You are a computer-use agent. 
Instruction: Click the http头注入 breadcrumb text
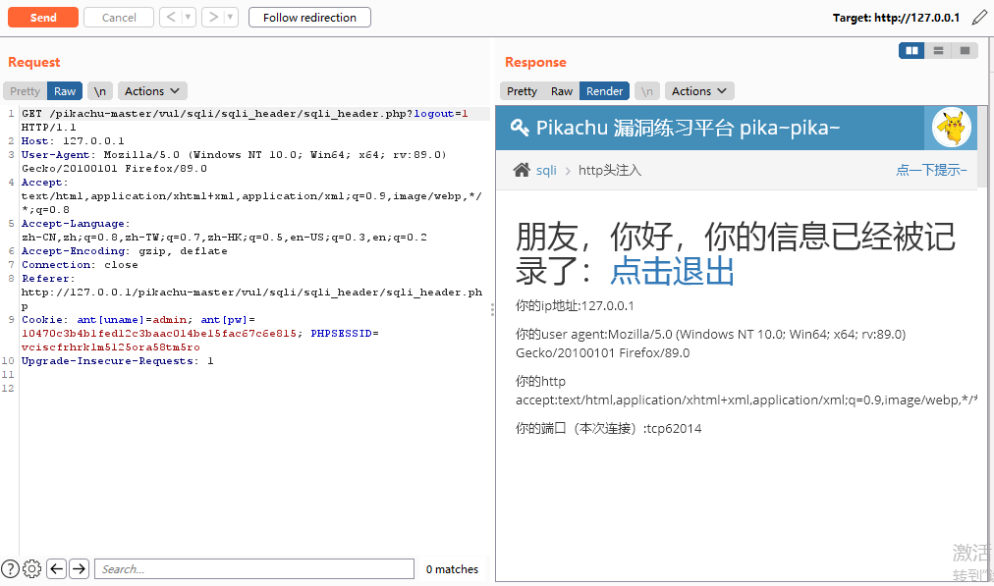click(610, 171)
